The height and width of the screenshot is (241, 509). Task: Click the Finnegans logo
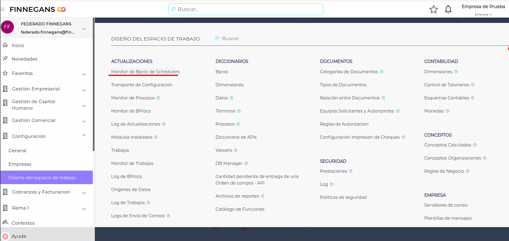(38, 9)
